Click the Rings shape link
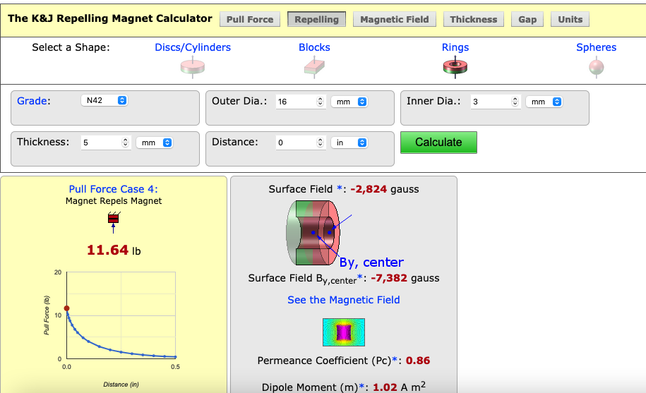This screenshot has height=393, width=646. pyautogui.click(x=455, y=47)
